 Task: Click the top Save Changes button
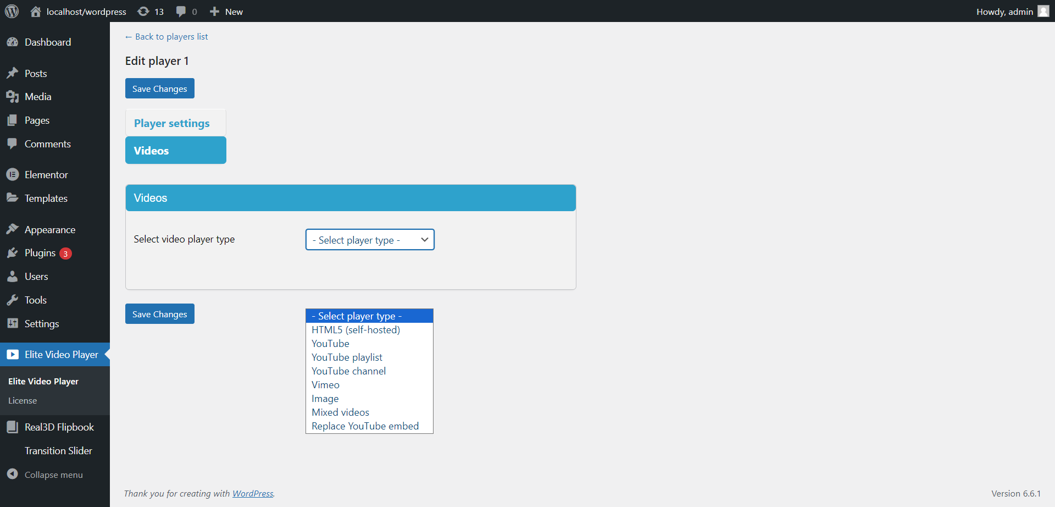click(x=160, y=89)
